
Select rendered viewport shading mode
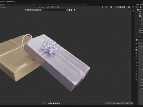tap(124, 7)
